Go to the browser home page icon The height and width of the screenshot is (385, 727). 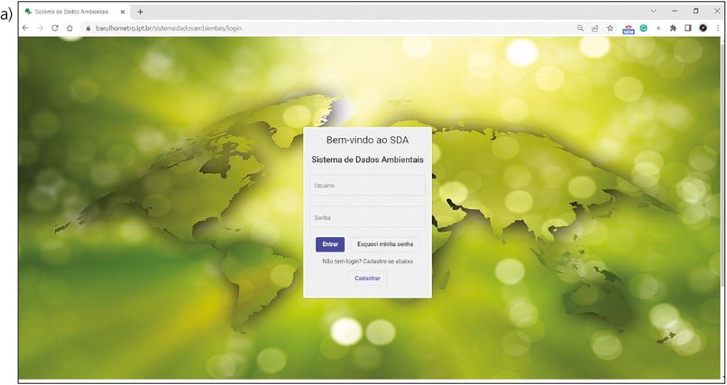tap(69, 28)
